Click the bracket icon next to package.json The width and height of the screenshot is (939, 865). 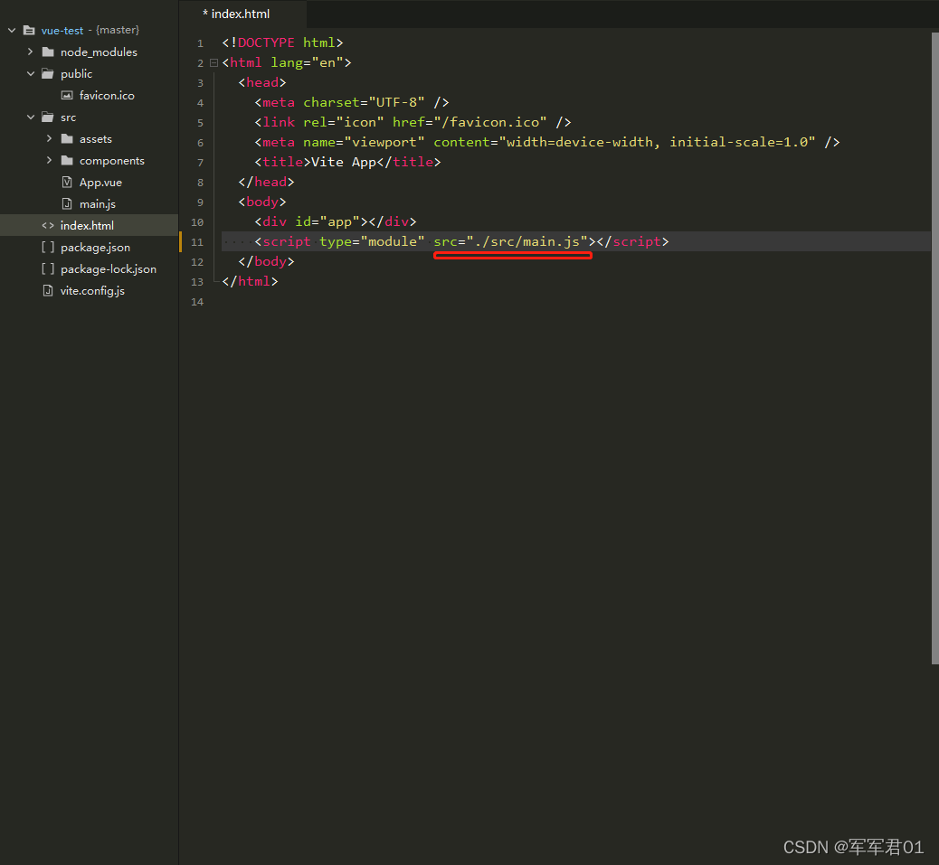(49, 247)
